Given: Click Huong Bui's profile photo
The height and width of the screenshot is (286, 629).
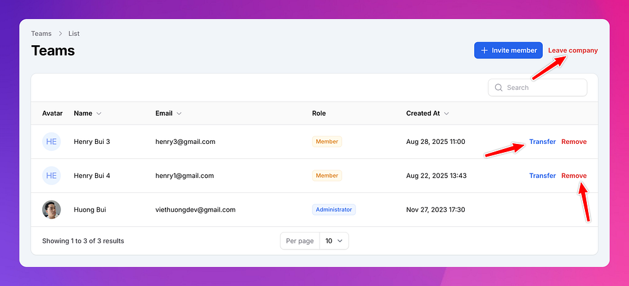Looking at the screenshot, I should [52, 209].
